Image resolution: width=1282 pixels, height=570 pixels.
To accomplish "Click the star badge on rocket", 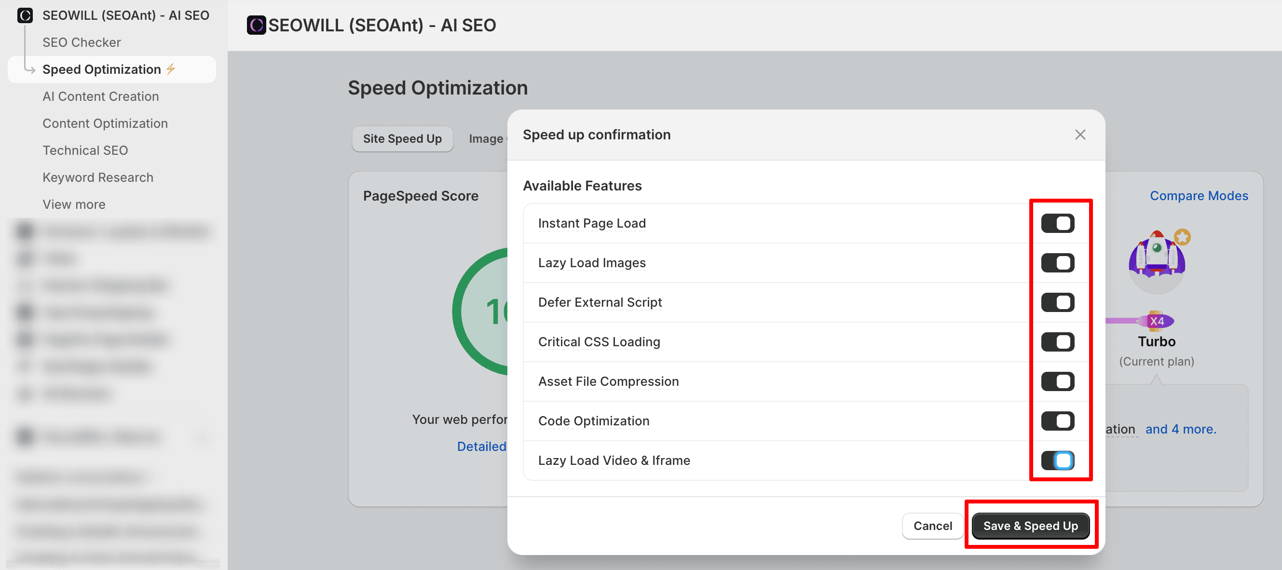I will [1182, 237].
